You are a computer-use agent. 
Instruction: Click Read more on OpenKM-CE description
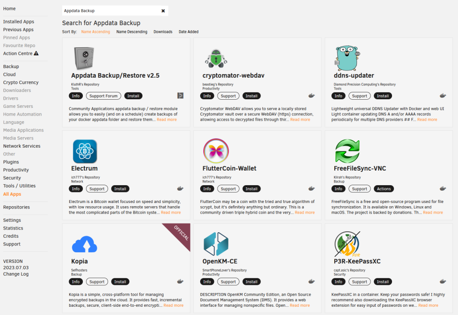(300, 305)
